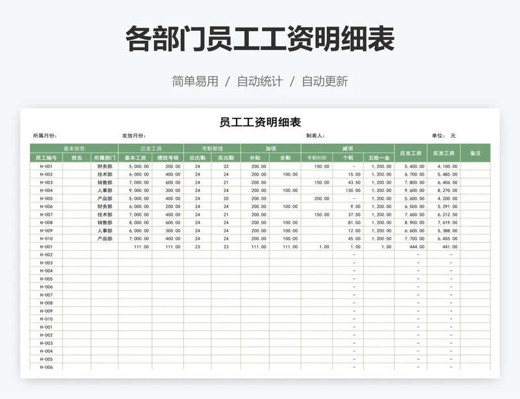Click the 22 actual attendance cell
Screen dimensions: 520x399
point(226,167)
